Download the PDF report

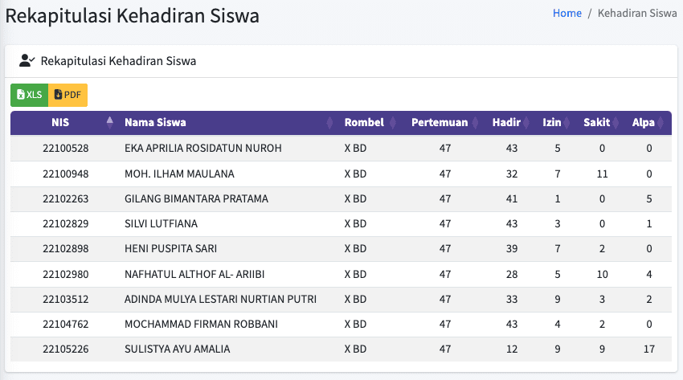[x=68, y=95]
